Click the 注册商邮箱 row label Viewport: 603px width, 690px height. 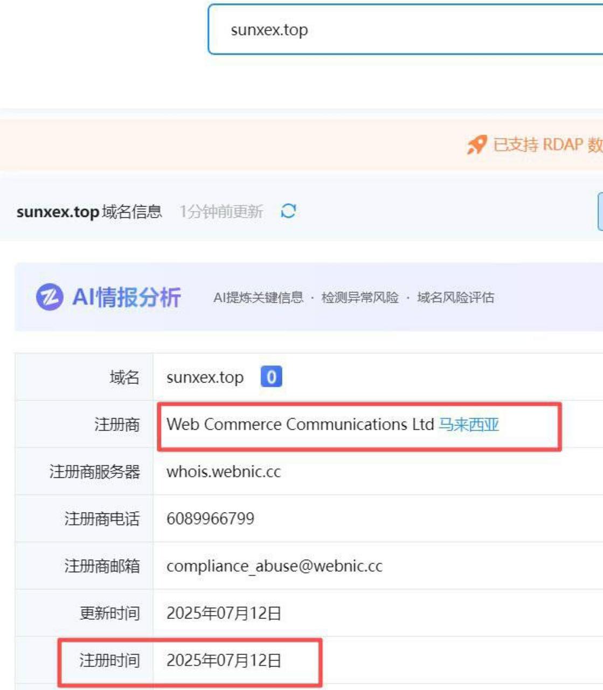(102, 566)
